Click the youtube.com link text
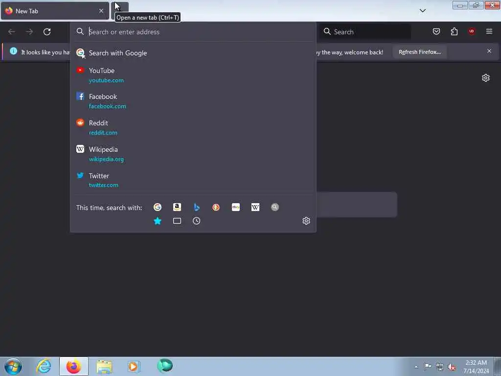Screen dimensions: 501x376 click(106, 80)
